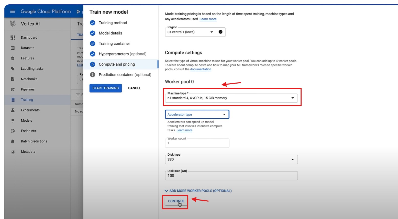Open the hamburger navigation menu
398x219 pixels.
tap(13, 11)
